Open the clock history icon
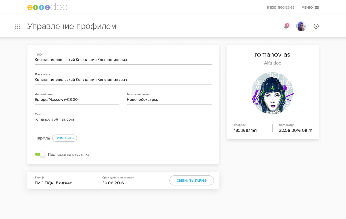346x219 pixels. (316, 26)
